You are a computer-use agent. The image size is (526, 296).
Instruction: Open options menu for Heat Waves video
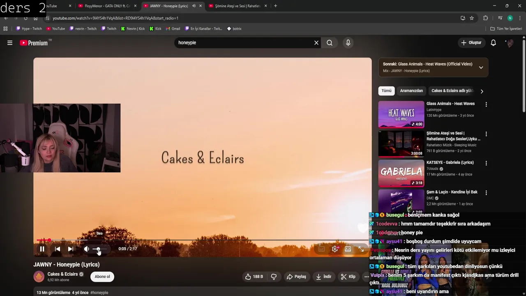tap(486, 104)
